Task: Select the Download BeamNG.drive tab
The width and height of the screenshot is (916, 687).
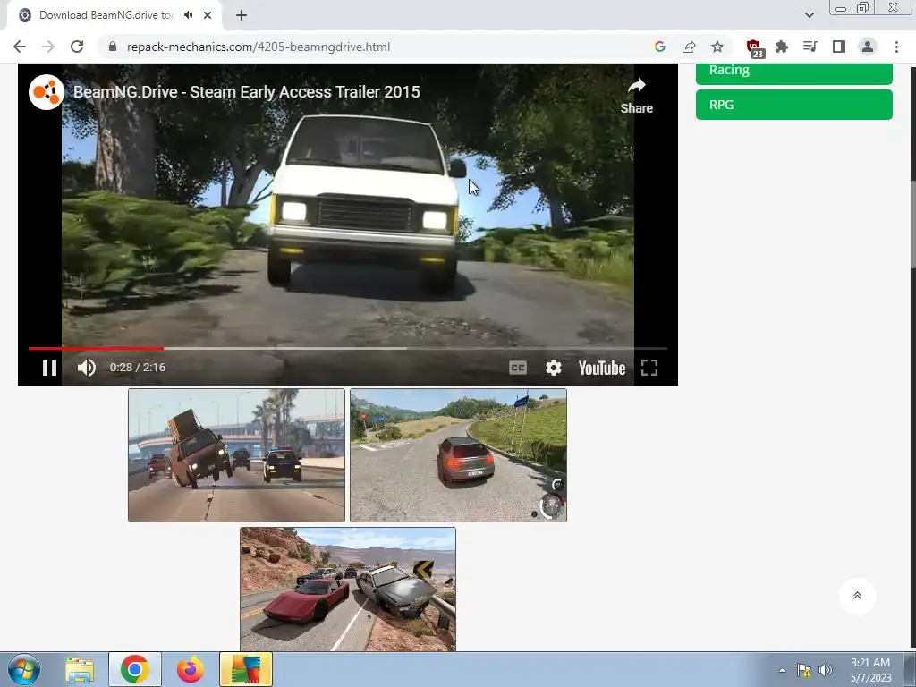Action: tap(114, 15)
